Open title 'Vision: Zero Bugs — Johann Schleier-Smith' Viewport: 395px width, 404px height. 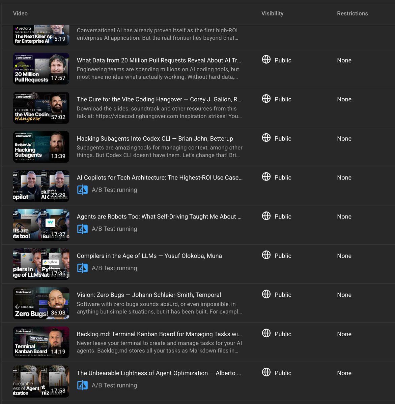click(x=149, y=295)
